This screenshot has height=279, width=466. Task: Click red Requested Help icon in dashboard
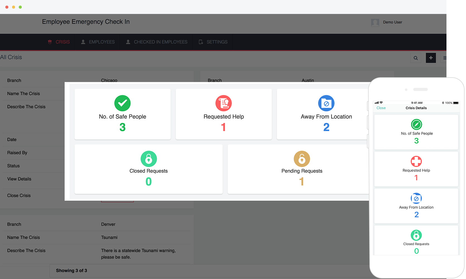[224, 103]
